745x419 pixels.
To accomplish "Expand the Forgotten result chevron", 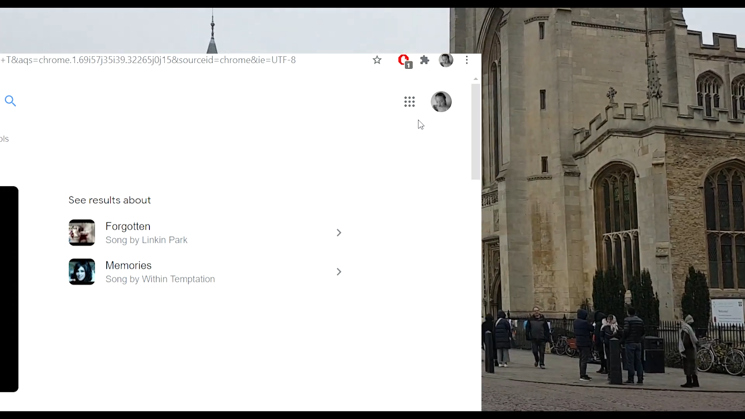I will coord(339,233).
